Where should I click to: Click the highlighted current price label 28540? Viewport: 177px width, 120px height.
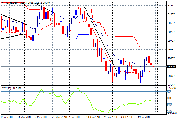171,67
